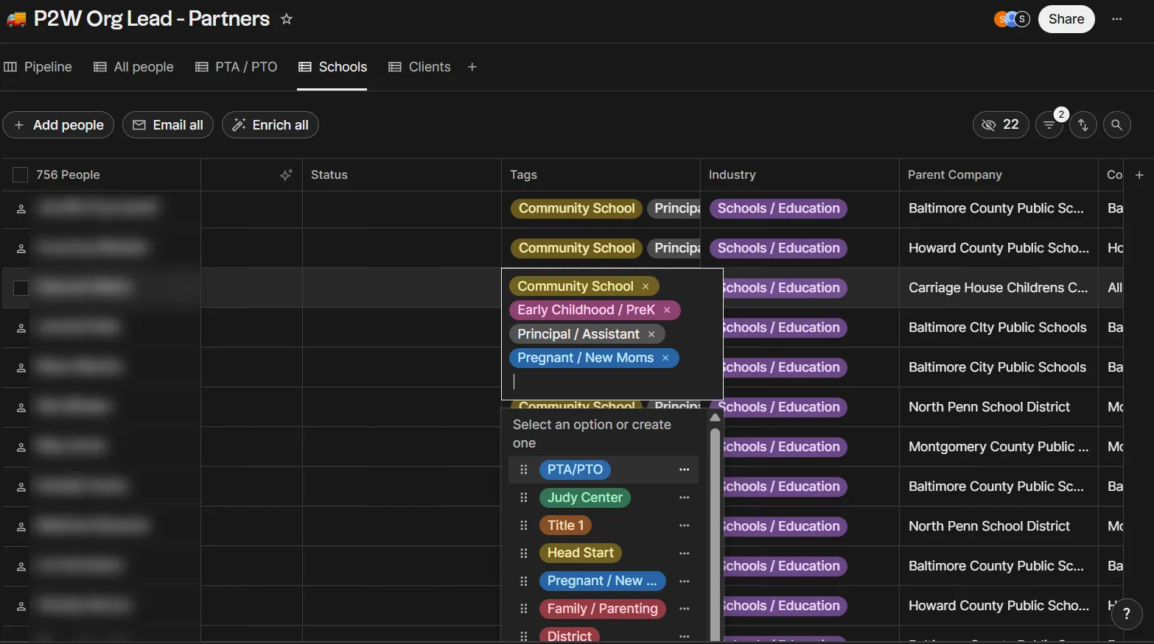Open options menu for Head Start tag
Screen dimensions: 1154x644
point(685,553)
